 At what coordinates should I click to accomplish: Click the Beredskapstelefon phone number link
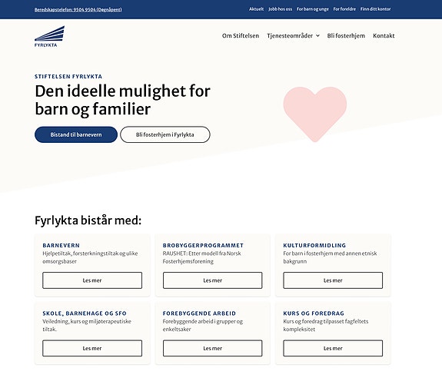(78, 9)
